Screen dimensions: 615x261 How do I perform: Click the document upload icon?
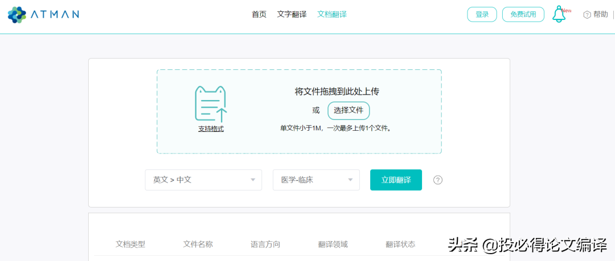point(211,104)
